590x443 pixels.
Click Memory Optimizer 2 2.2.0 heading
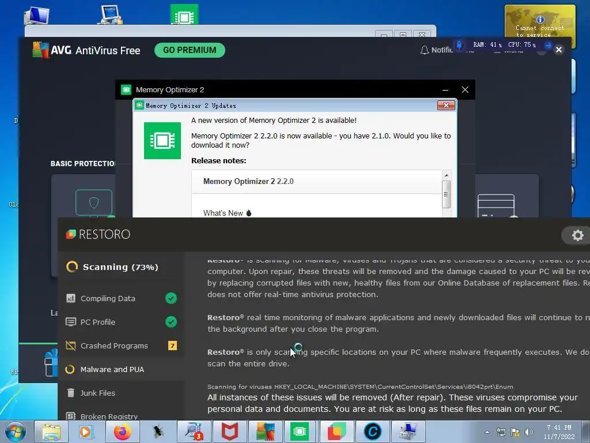(x=248, y=181)
